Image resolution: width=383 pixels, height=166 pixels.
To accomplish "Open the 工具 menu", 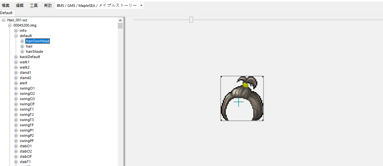I will (34, 5).
